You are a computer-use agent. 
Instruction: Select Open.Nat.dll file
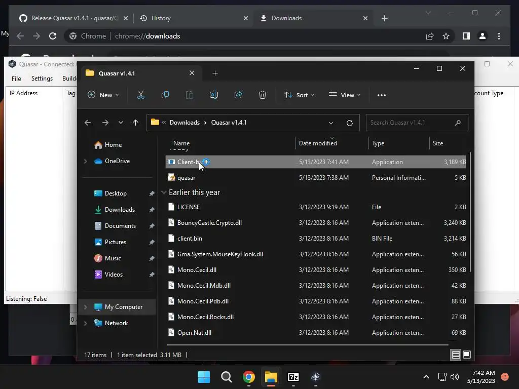click(x=315, y=333)
